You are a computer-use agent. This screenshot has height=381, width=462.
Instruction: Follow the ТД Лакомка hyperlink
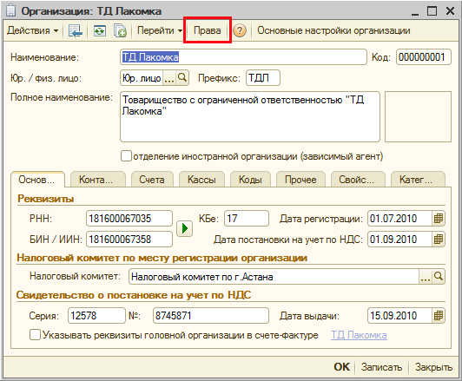point(359,335)
